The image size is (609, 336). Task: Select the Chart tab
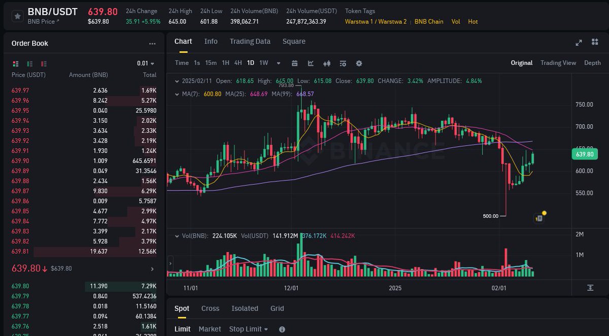coord(183,41)
